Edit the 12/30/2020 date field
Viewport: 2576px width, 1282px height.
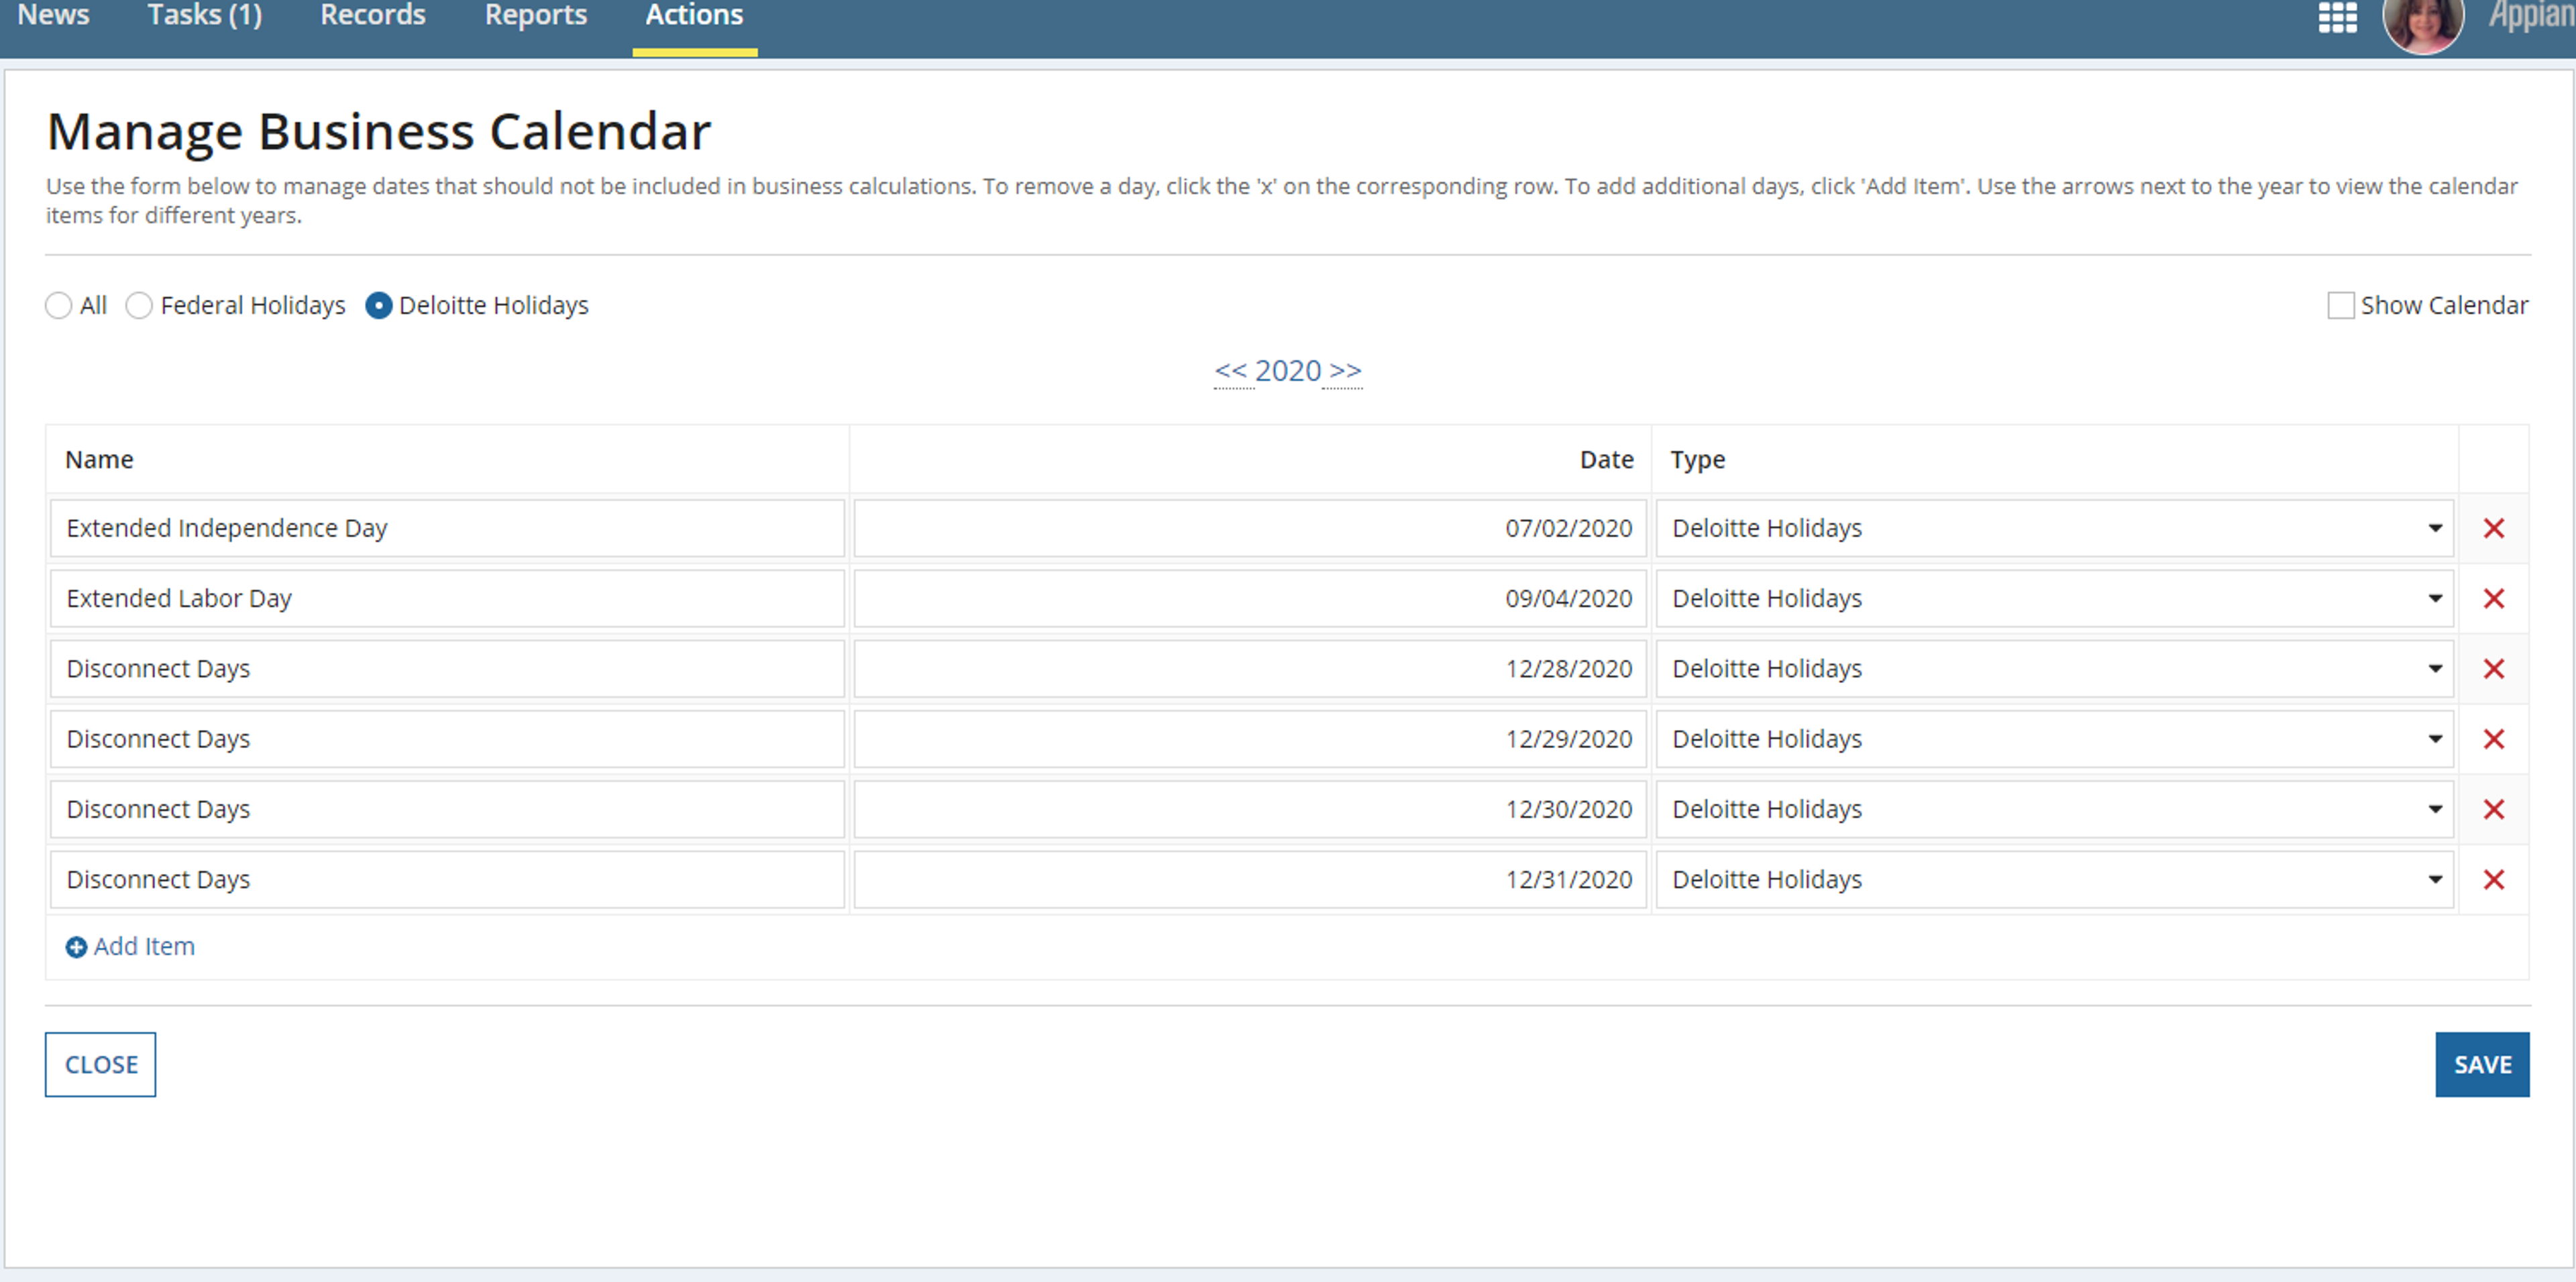[1250, 809]
